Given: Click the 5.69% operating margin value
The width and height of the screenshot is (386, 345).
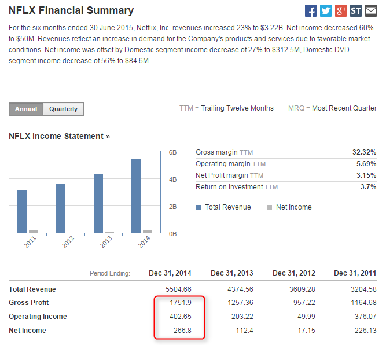Looking at the screenshot, I should [x=366, y=164].
